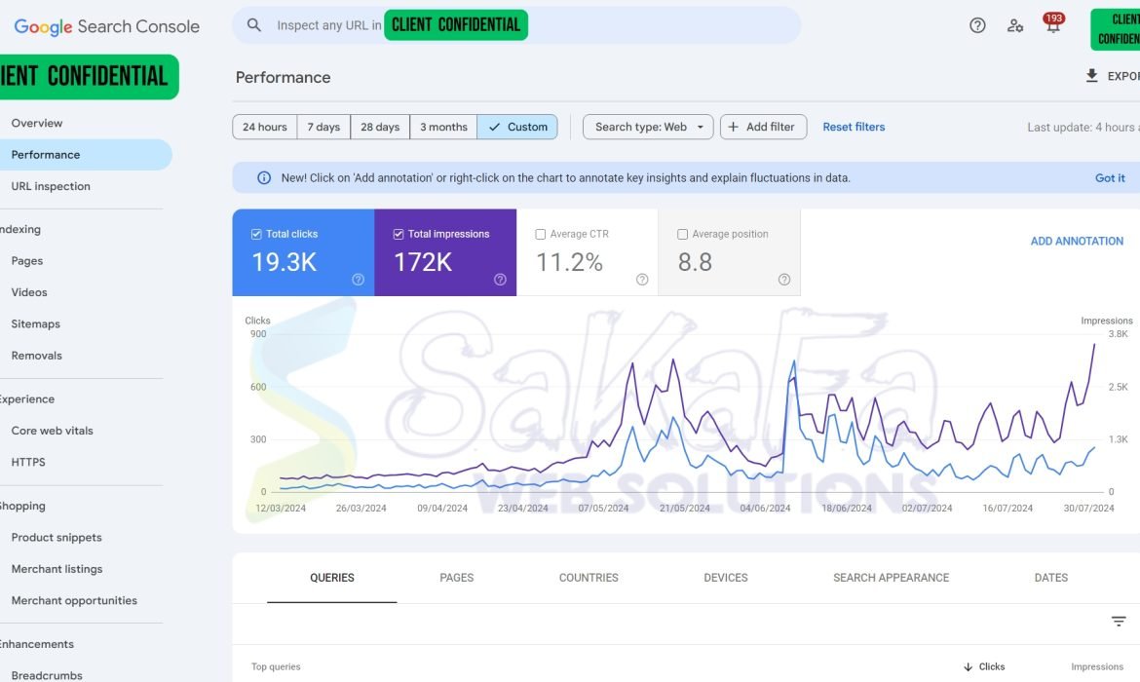Click the EXPORT button label
1140x682 pixels.
[x=1123, y=76]
